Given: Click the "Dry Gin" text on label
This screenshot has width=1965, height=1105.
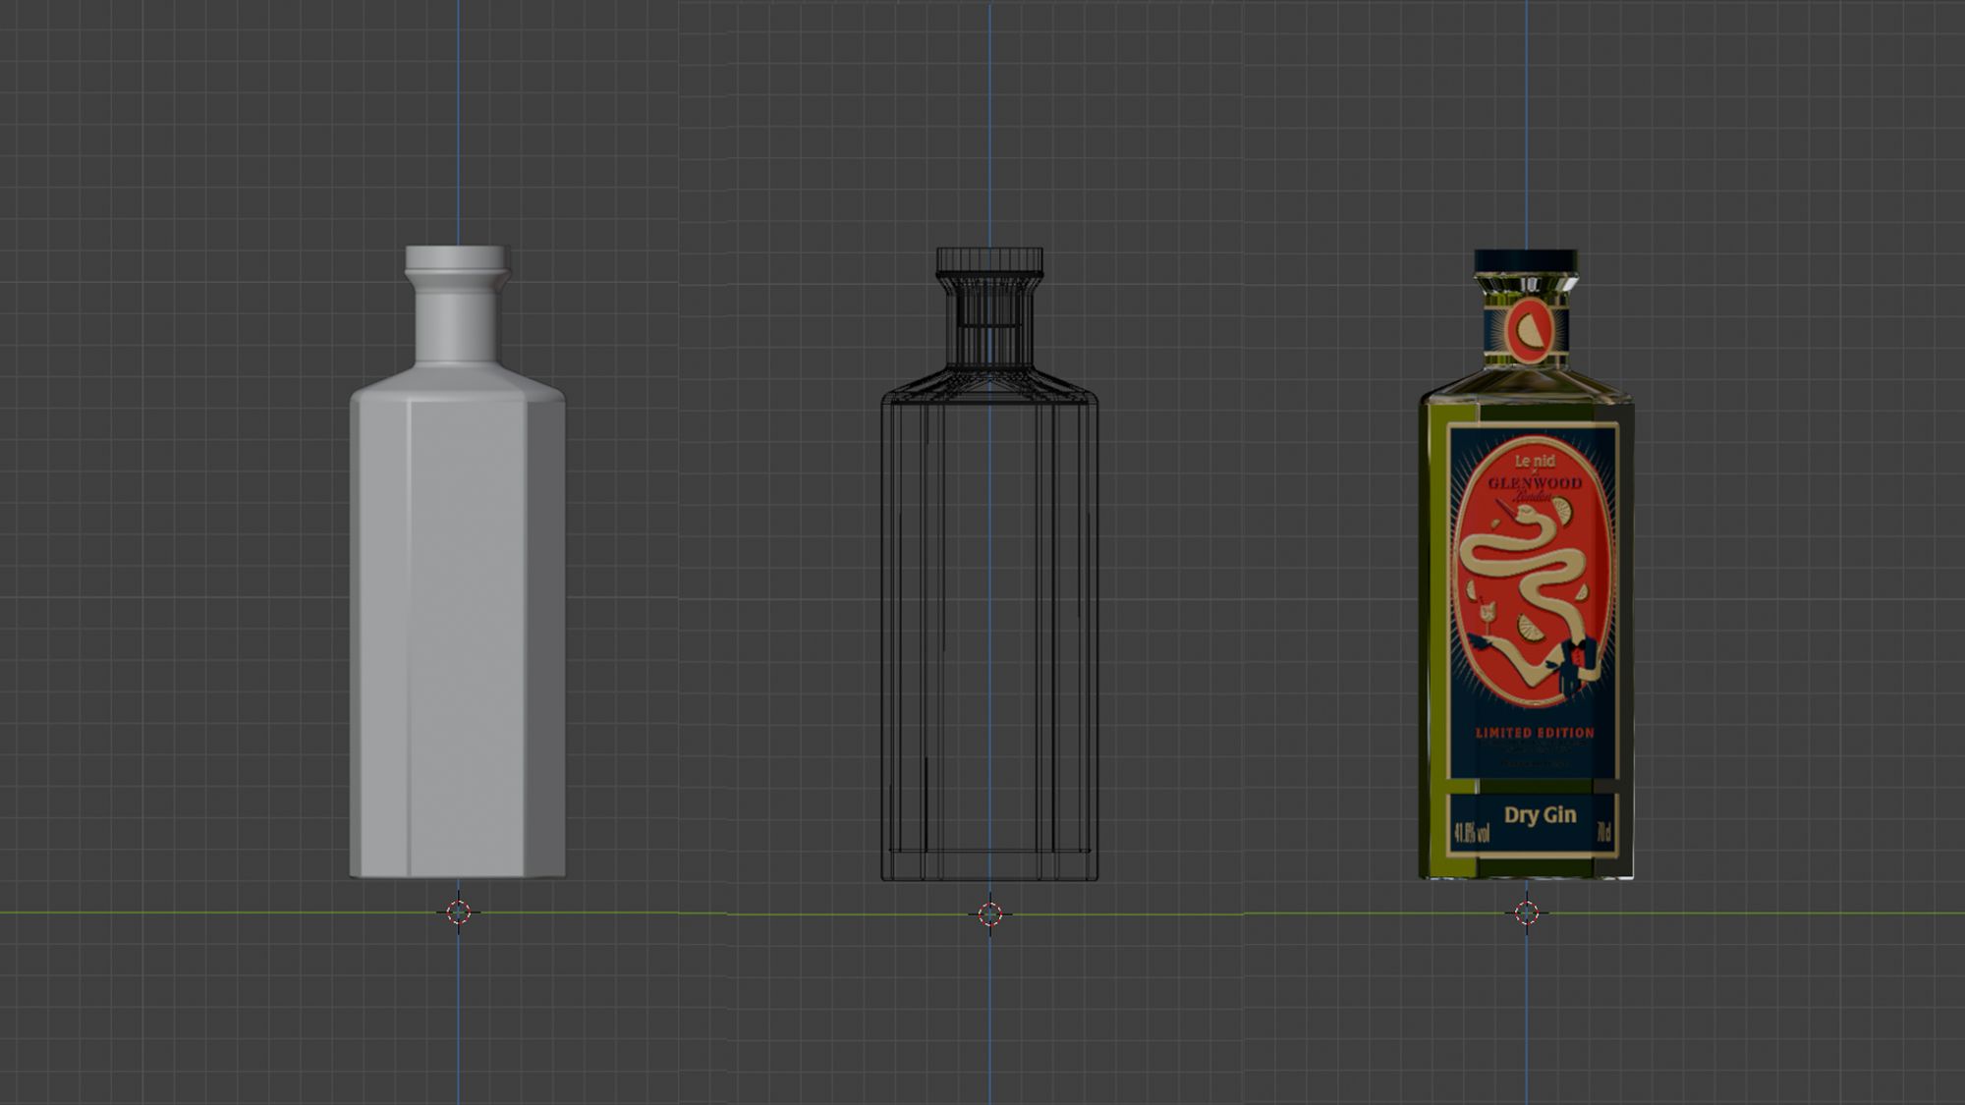Looking at the screenshot, I should (x=1540, y=815).
